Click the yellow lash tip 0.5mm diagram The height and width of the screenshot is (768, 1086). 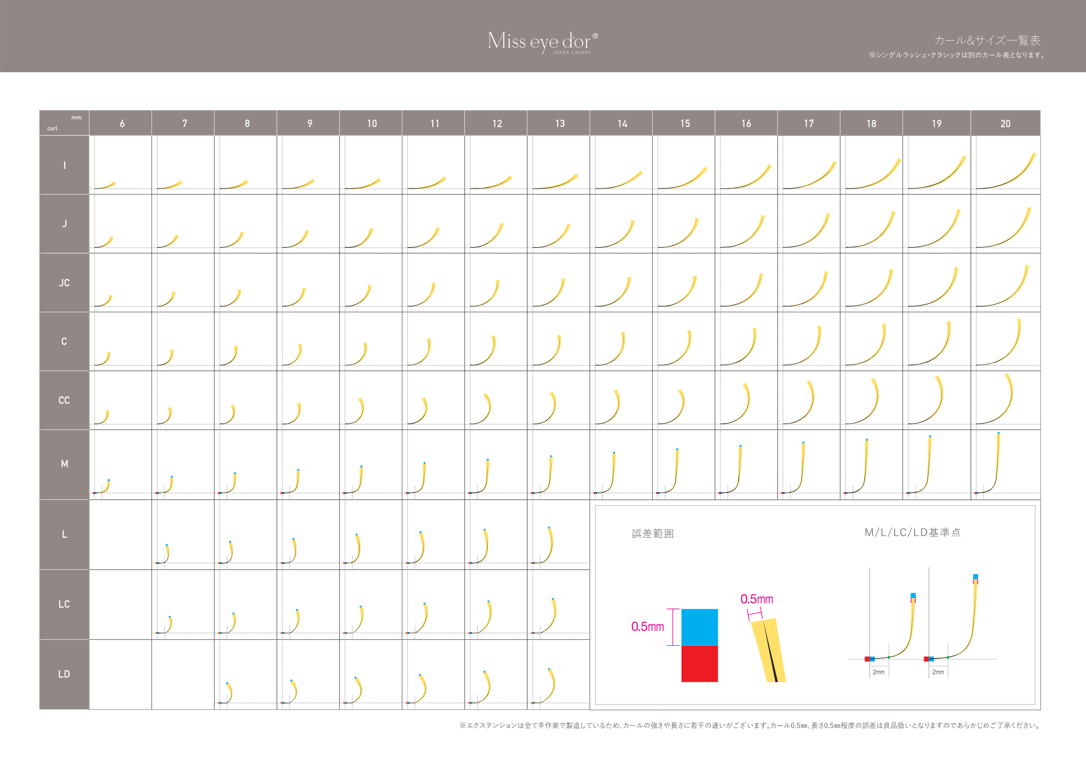pyautogui.click(x=768, y=650)
